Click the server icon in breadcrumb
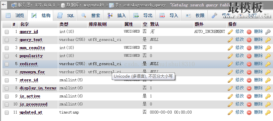The image size is (273, 121). (x=14, y=5)
